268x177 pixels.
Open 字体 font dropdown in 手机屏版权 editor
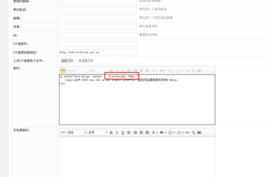[76, 133]
